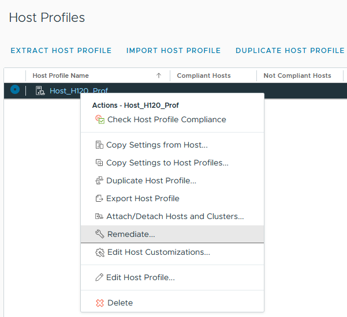Choose Copy Settings to Host Profiles… entry

[x=173, y=163]
